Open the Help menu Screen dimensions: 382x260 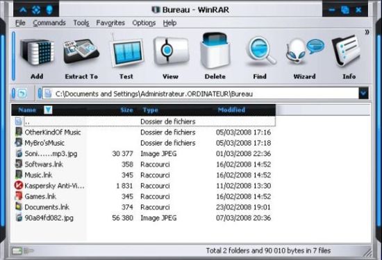(169, 23)
